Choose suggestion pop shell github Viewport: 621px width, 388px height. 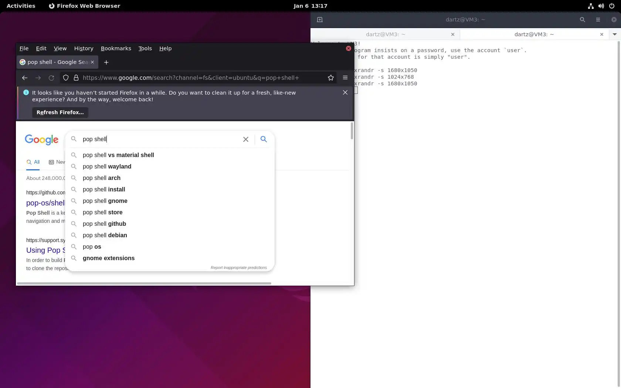tap(170, 224)
